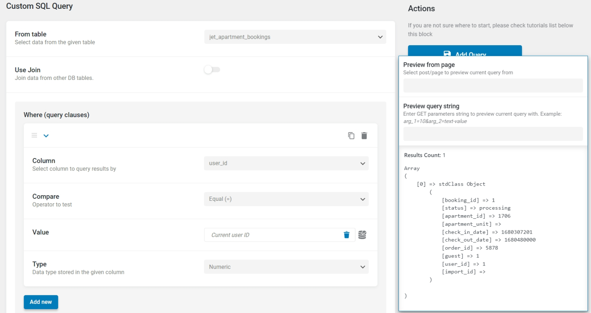This screenshot has height=313, width=591.
Task: Click the Actions heading
Action: coord(421,8)
